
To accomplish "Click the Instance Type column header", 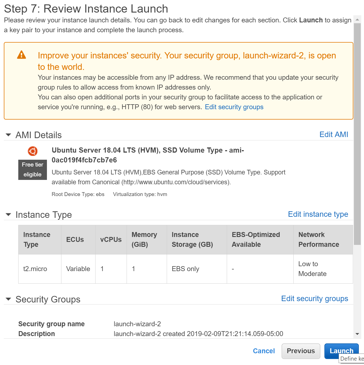I will pyautogui.click(x=40, y=240).
